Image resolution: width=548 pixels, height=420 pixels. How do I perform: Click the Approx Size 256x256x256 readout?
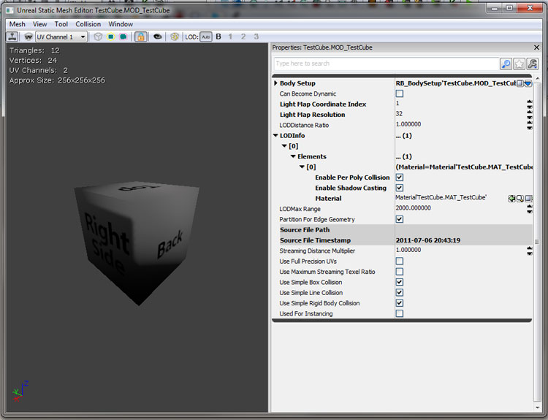pyautogui.click(x=57, y=80)
